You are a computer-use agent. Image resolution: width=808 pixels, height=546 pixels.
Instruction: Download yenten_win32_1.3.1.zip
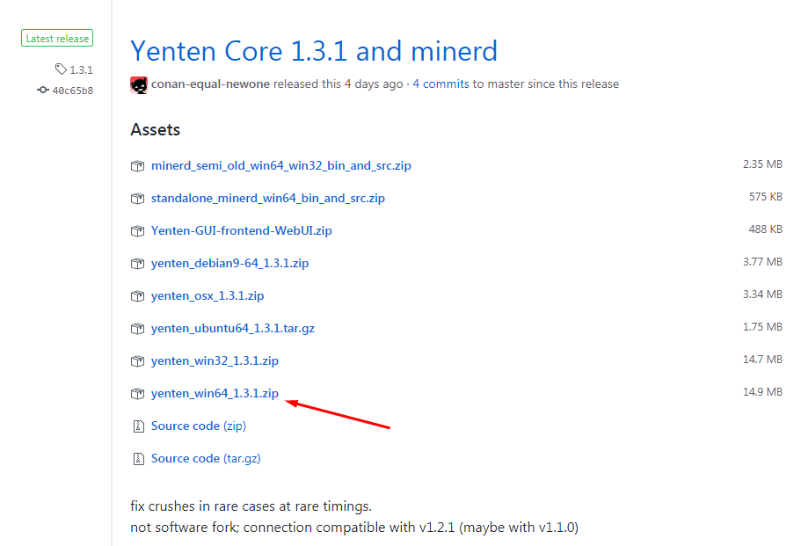point(215,361)
